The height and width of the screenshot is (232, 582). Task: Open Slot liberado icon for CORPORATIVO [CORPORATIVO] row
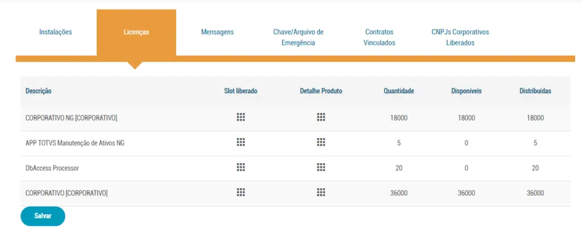241,192
